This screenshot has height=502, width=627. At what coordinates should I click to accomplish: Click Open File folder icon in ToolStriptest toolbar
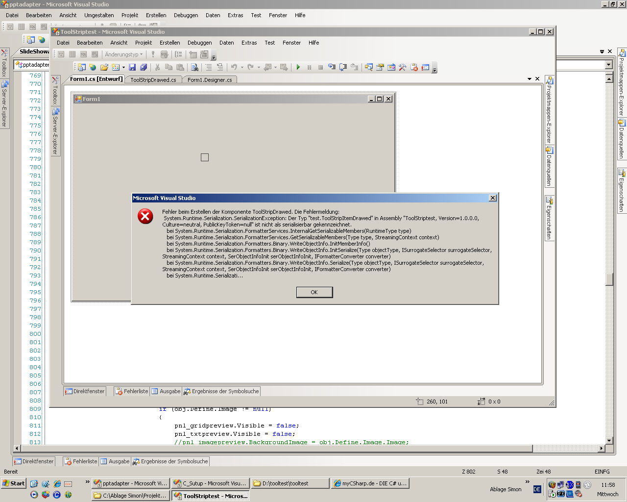click(104, 67)
